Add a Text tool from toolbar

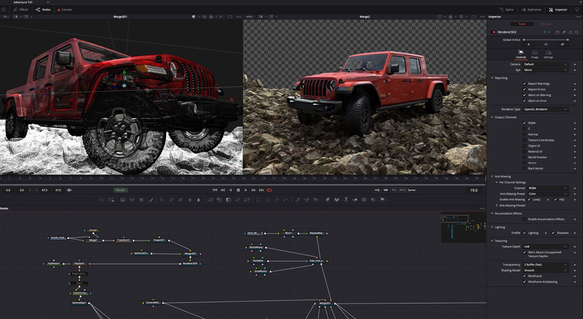click(x=141, y=199)
